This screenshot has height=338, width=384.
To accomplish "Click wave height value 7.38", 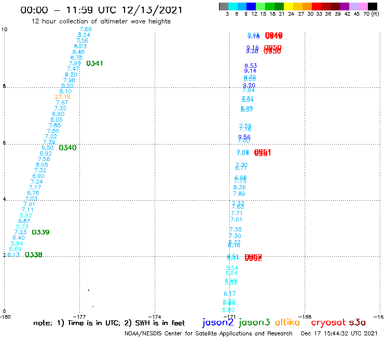I will point(236,229).
